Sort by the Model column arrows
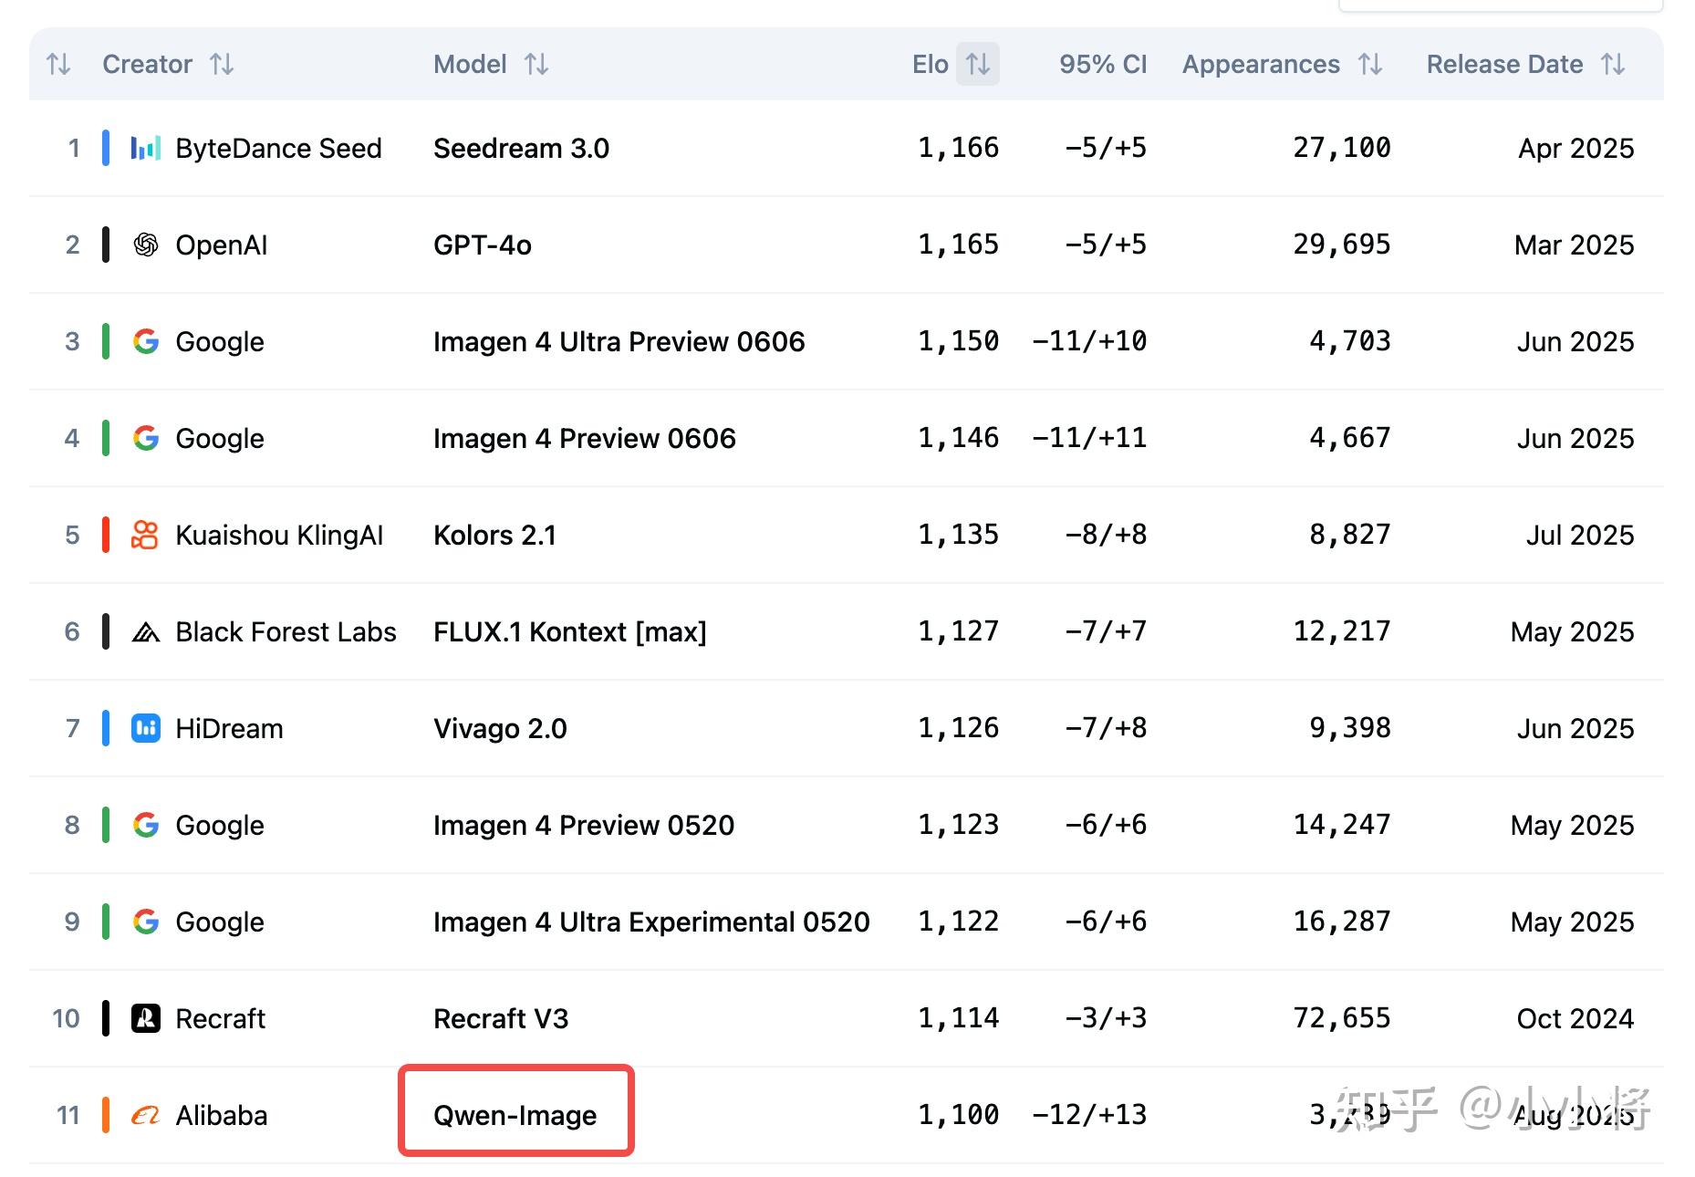The height and width of the screenshot is (1177, 1695). click(536, 65)
